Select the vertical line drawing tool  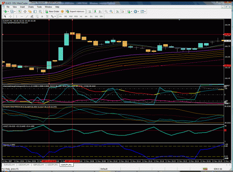coord(16,16)
